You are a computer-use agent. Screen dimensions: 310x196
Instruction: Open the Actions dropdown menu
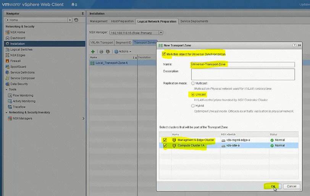pyautogui.click(x=123, y=51)
